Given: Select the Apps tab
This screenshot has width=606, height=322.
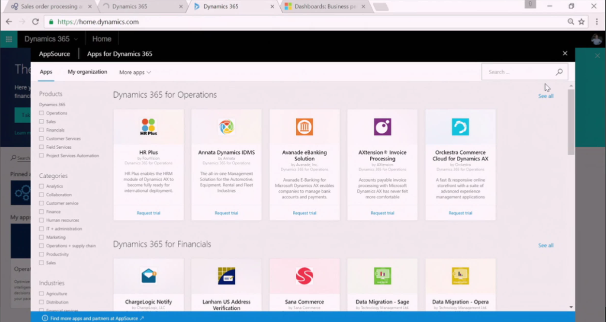Looking at the screenshot, I should (46, 72).
